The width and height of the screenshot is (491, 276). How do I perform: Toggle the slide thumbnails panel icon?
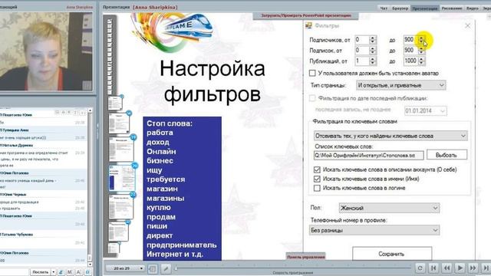153,268
